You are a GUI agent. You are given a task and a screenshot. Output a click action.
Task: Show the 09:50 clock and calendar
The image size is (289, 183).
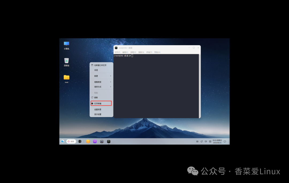(217, 141)
